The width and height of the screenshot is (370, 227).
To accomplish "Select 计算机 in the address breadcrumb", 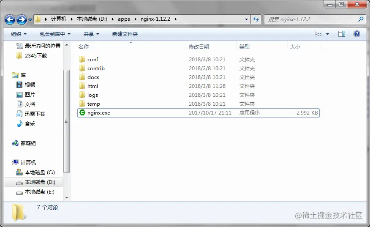I will click(x=59, y=19).
